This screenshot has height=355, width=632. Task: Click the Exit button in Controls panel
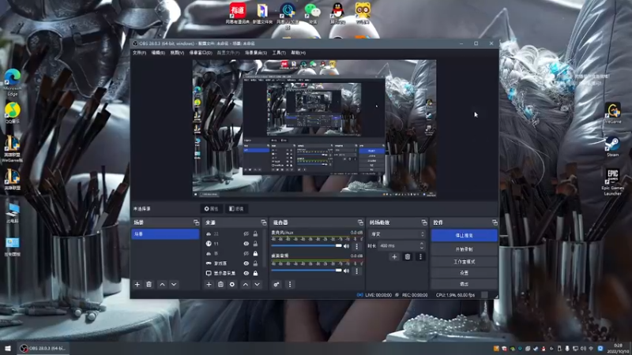(464, 284)
